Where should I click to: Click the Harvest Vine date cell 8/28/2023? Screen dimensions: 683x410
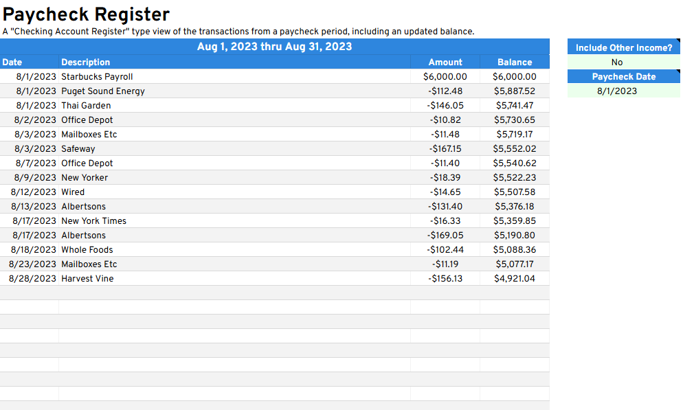coord(32,279)
